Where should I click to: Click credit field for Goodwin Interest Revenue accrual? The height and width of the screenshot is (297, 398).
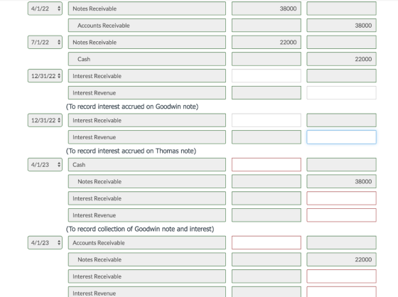coord(341,92)
